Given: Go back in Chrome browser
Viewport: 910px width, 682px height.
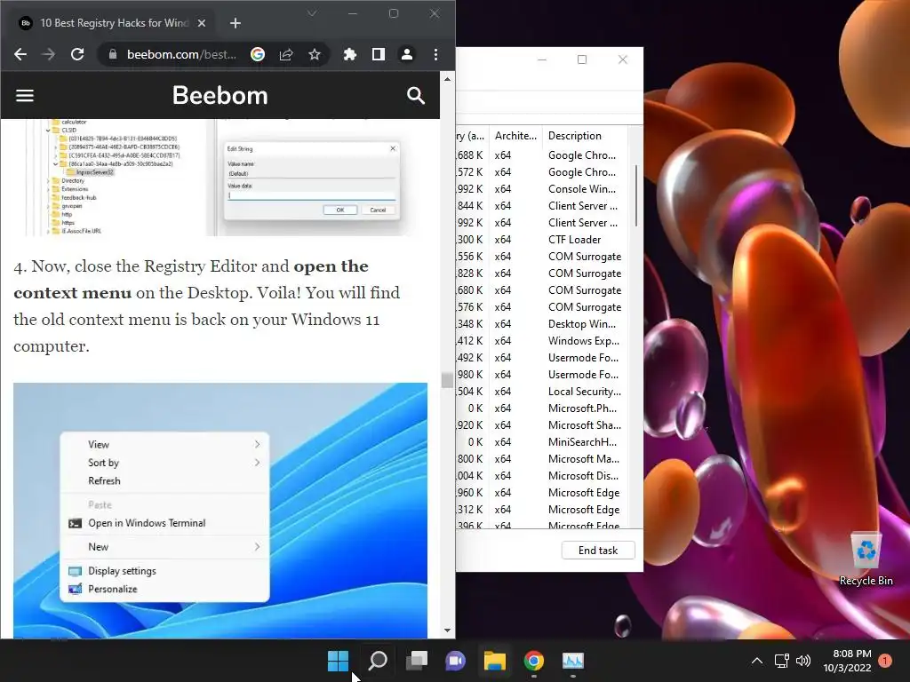Looking at the screenshot, I should pyautogui.click(x=20, y=54).
